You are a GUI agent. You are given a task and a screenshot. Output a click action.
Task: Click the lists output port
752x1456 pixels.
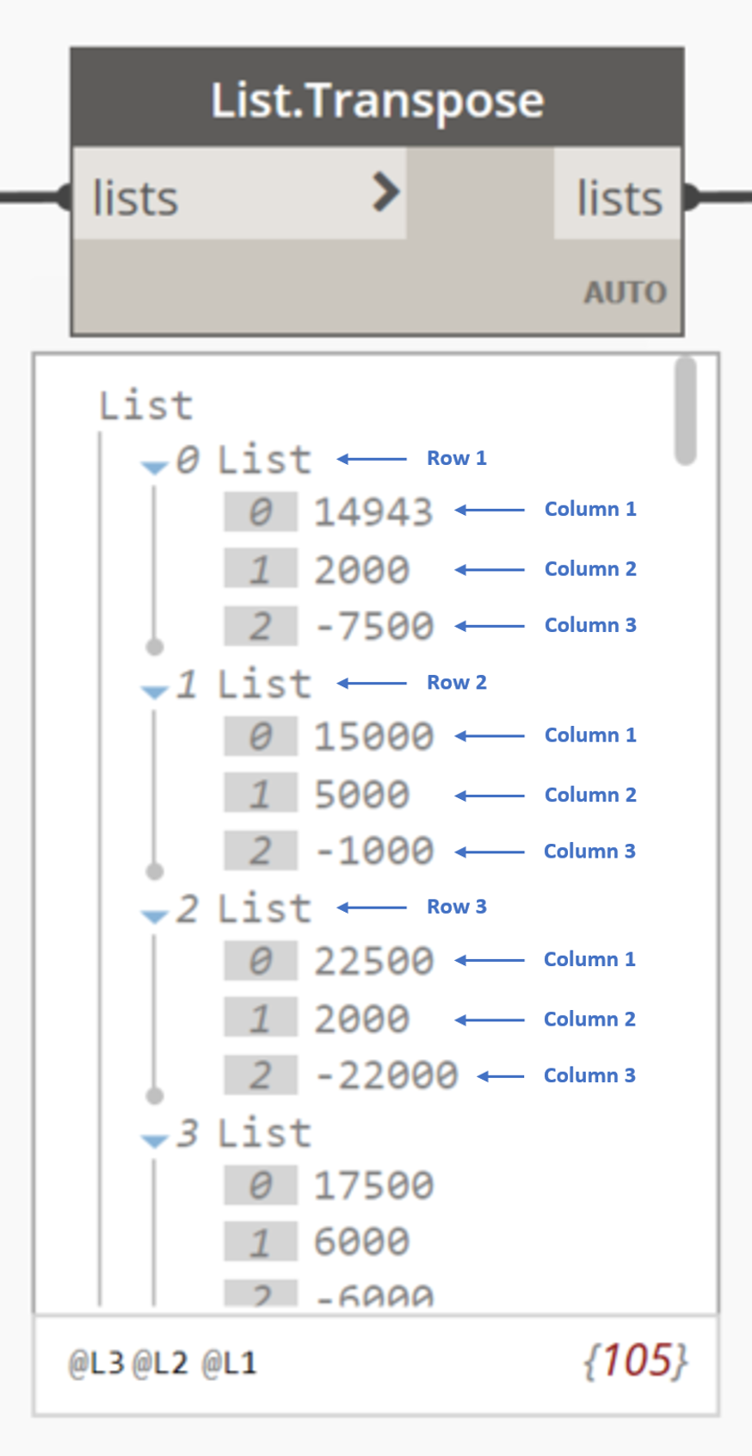[x=619, y=198]
